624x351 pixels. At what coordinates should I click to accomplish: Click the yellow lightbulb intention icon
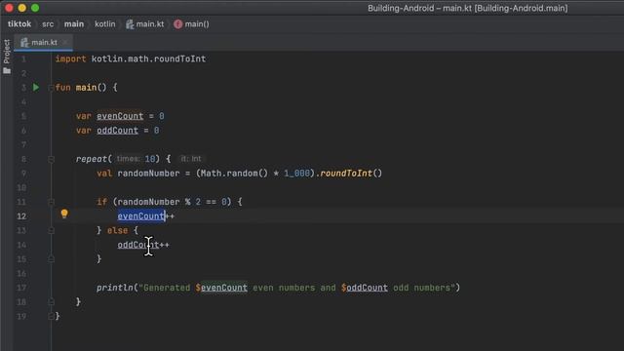64,214
